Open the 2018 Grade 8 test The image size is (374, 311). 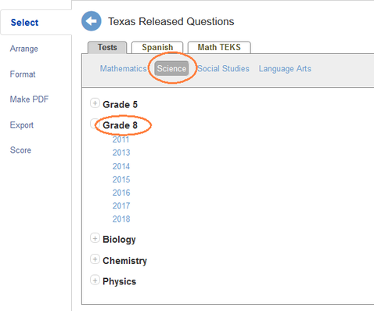click(121, 219)
